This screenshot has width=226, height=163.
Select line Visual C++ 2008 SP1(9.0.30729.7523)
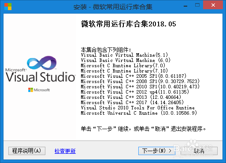(x=140, y=81)
